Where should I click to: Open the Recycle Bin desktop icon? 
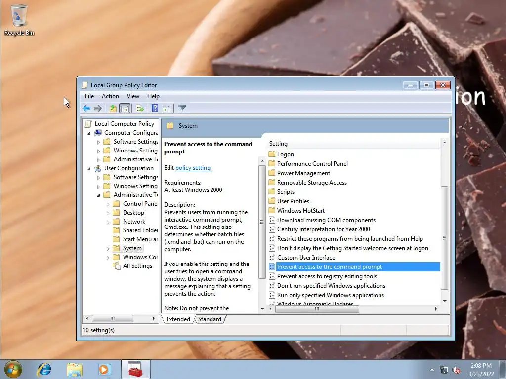pyautogui.click(x=19, y=19)
